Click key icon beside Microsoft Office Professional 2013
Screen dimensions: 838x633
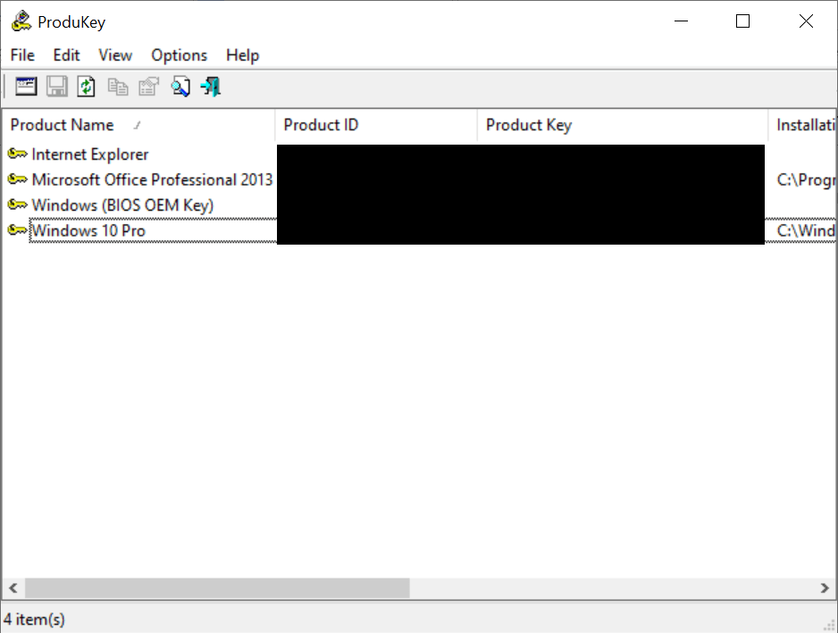pyautogui.click(x=17, y=179)
